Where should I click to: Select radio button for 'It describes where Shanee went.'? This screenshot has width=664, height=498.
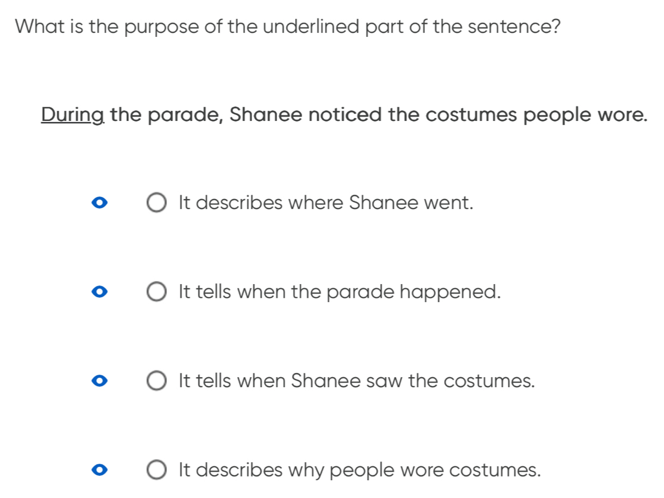(x=156, y=203)
